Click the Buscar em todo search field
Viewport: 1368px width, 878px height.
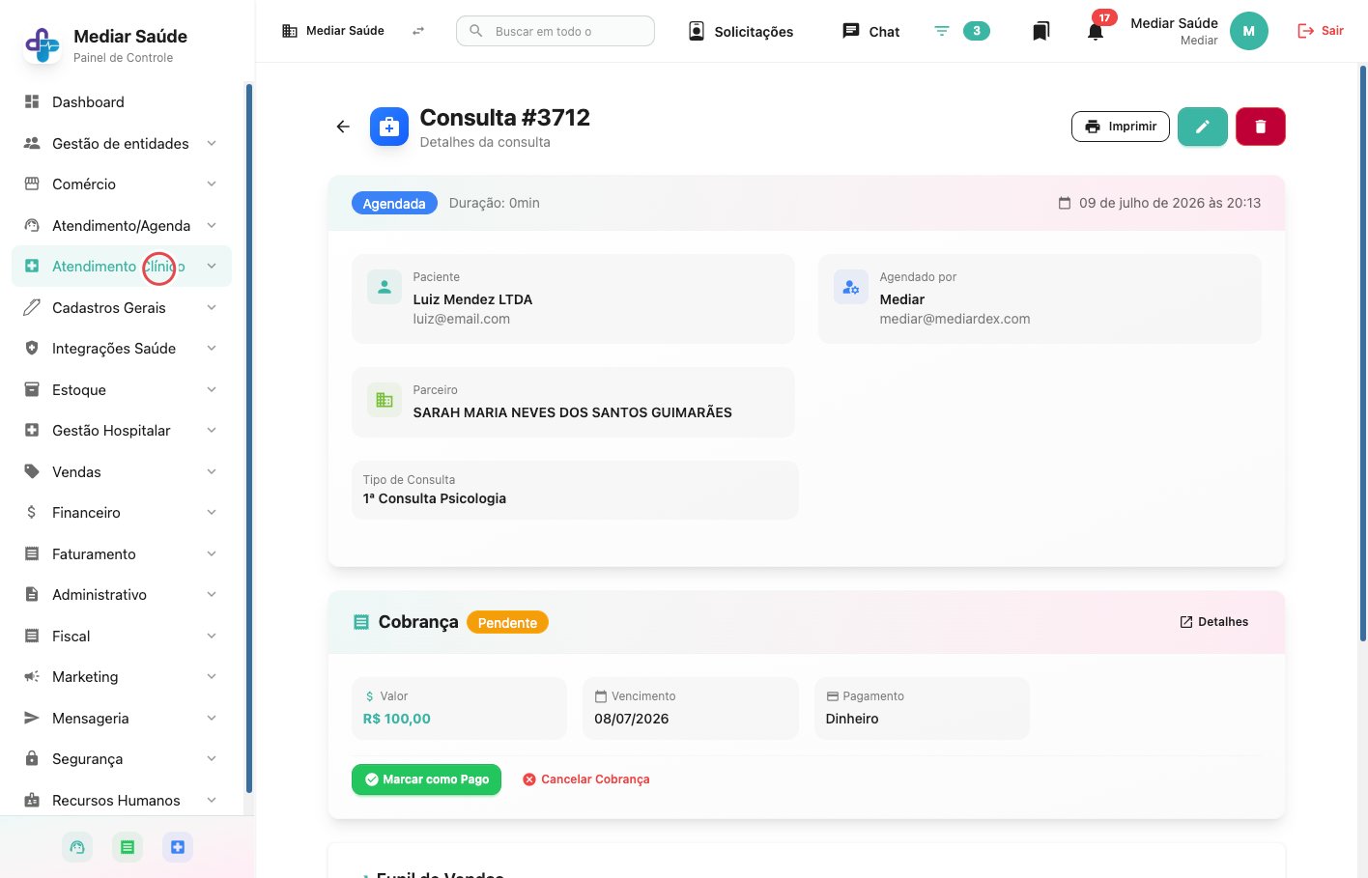pyautogui.click(x=556, y=31)
